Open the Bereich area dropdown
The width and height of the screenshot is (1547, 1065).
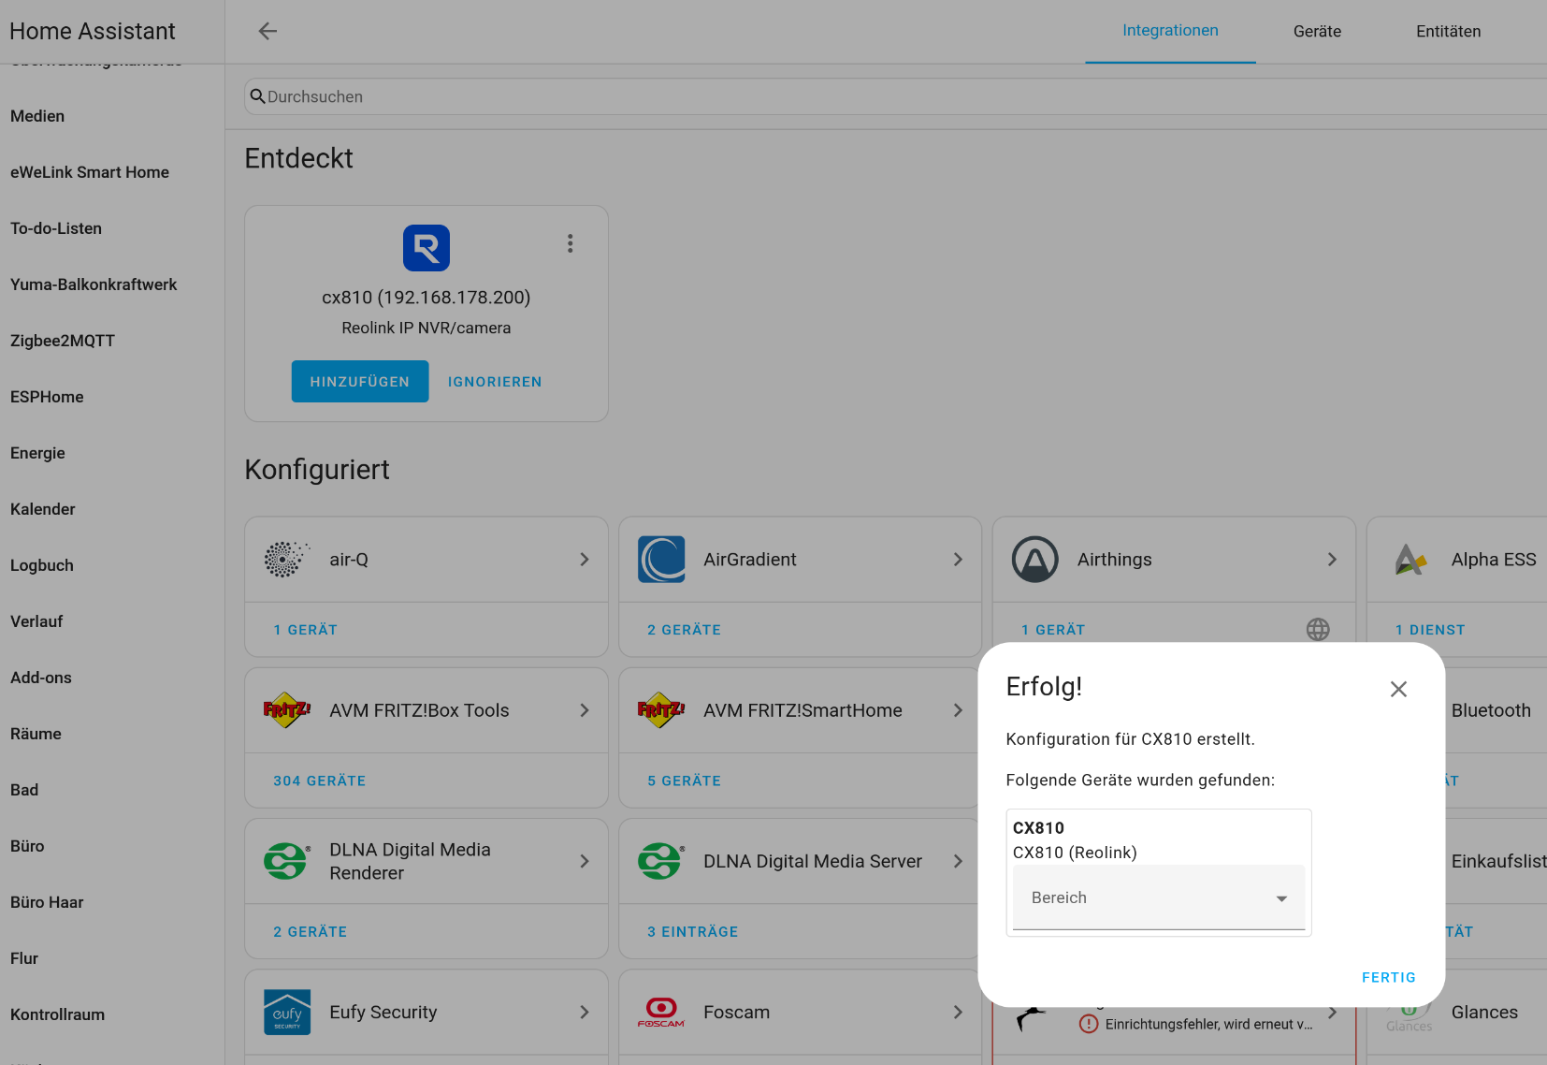1159,897
